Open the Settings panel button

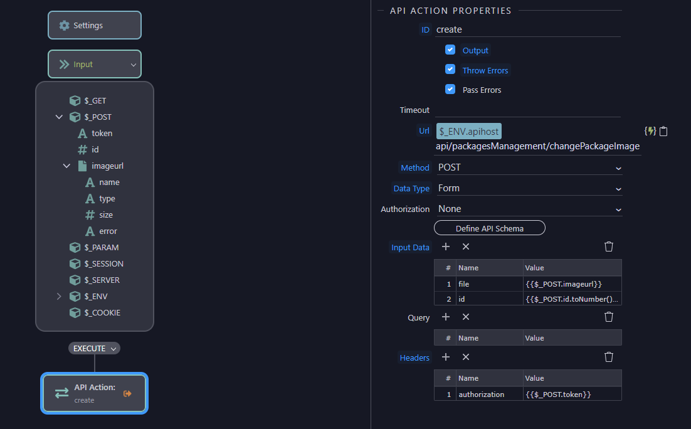point(95,25)
